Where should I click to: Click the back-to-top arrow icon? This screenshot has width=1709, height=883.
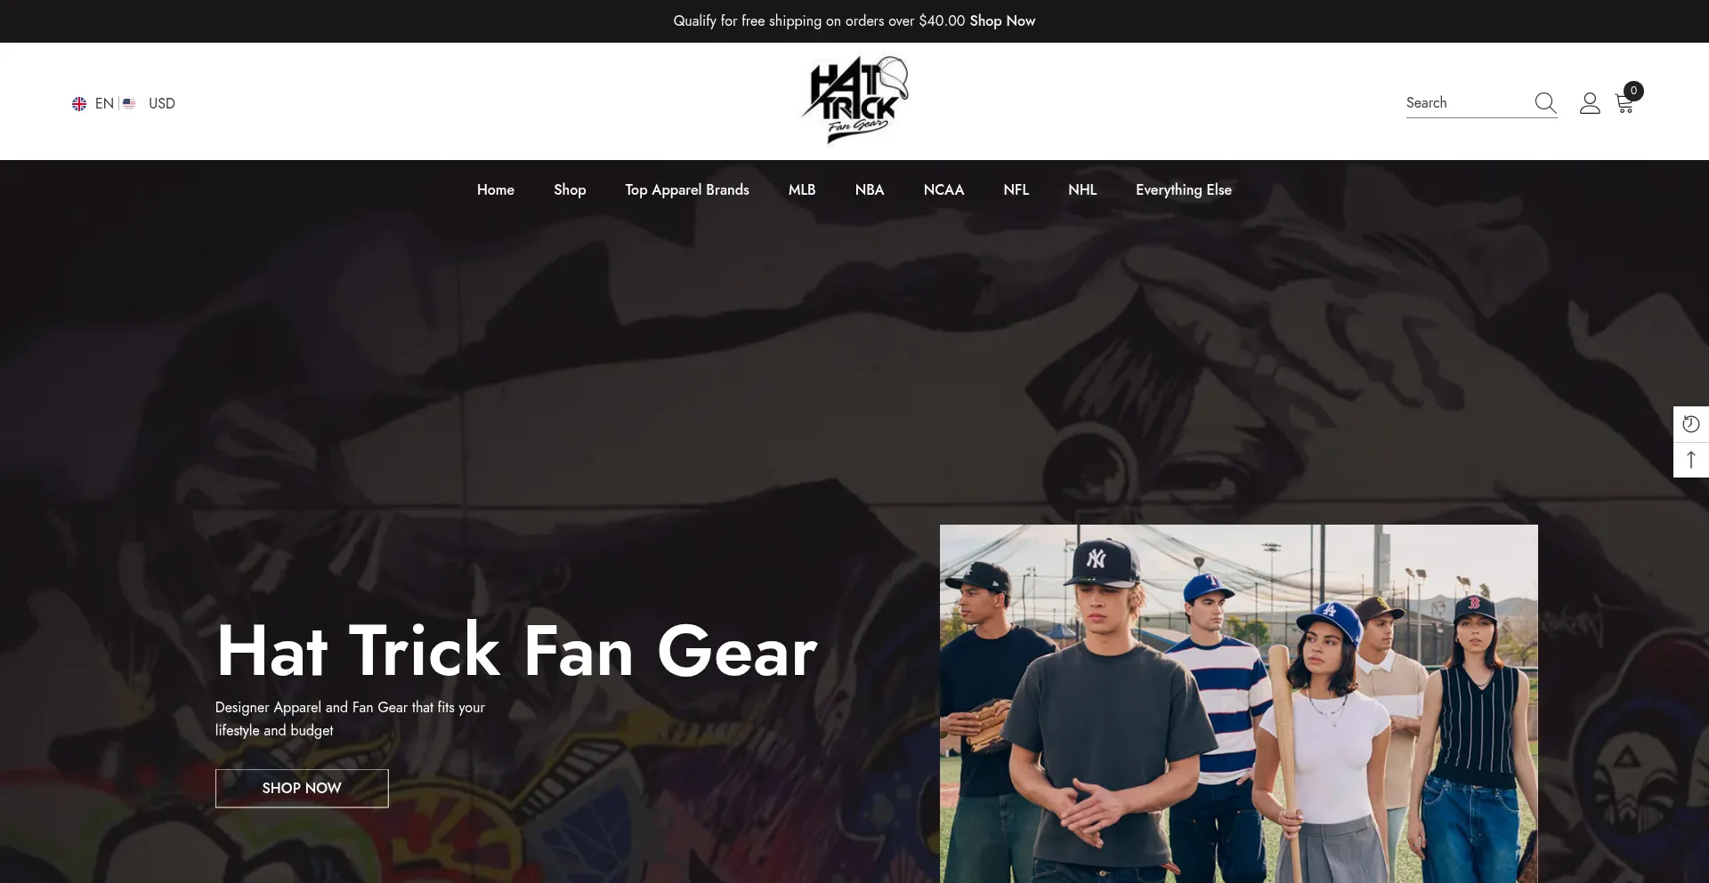point(1691,460)
